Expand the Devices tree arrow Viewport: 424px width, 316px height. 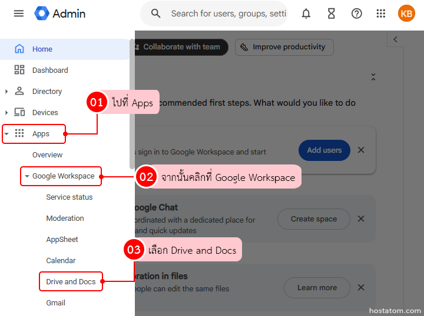coord(6,112)
